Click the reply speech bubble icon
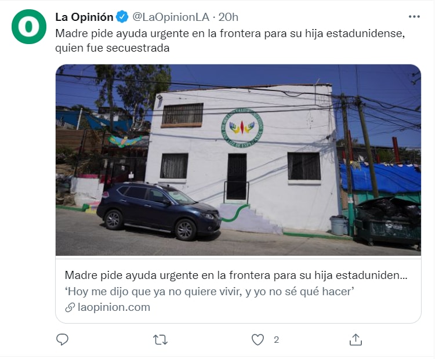This screenshot has height=359, width=439. coord(62,339)
